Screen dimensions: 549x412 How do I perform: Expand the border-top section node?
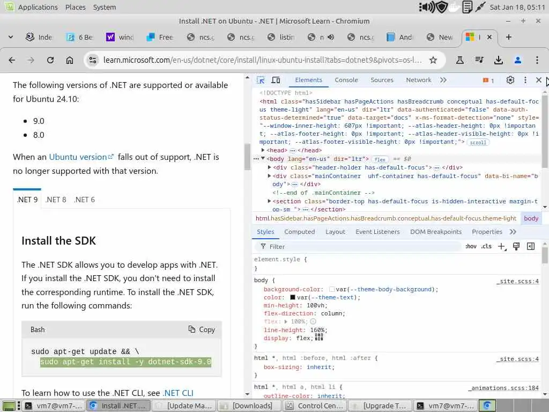click(x=269, y=201)
